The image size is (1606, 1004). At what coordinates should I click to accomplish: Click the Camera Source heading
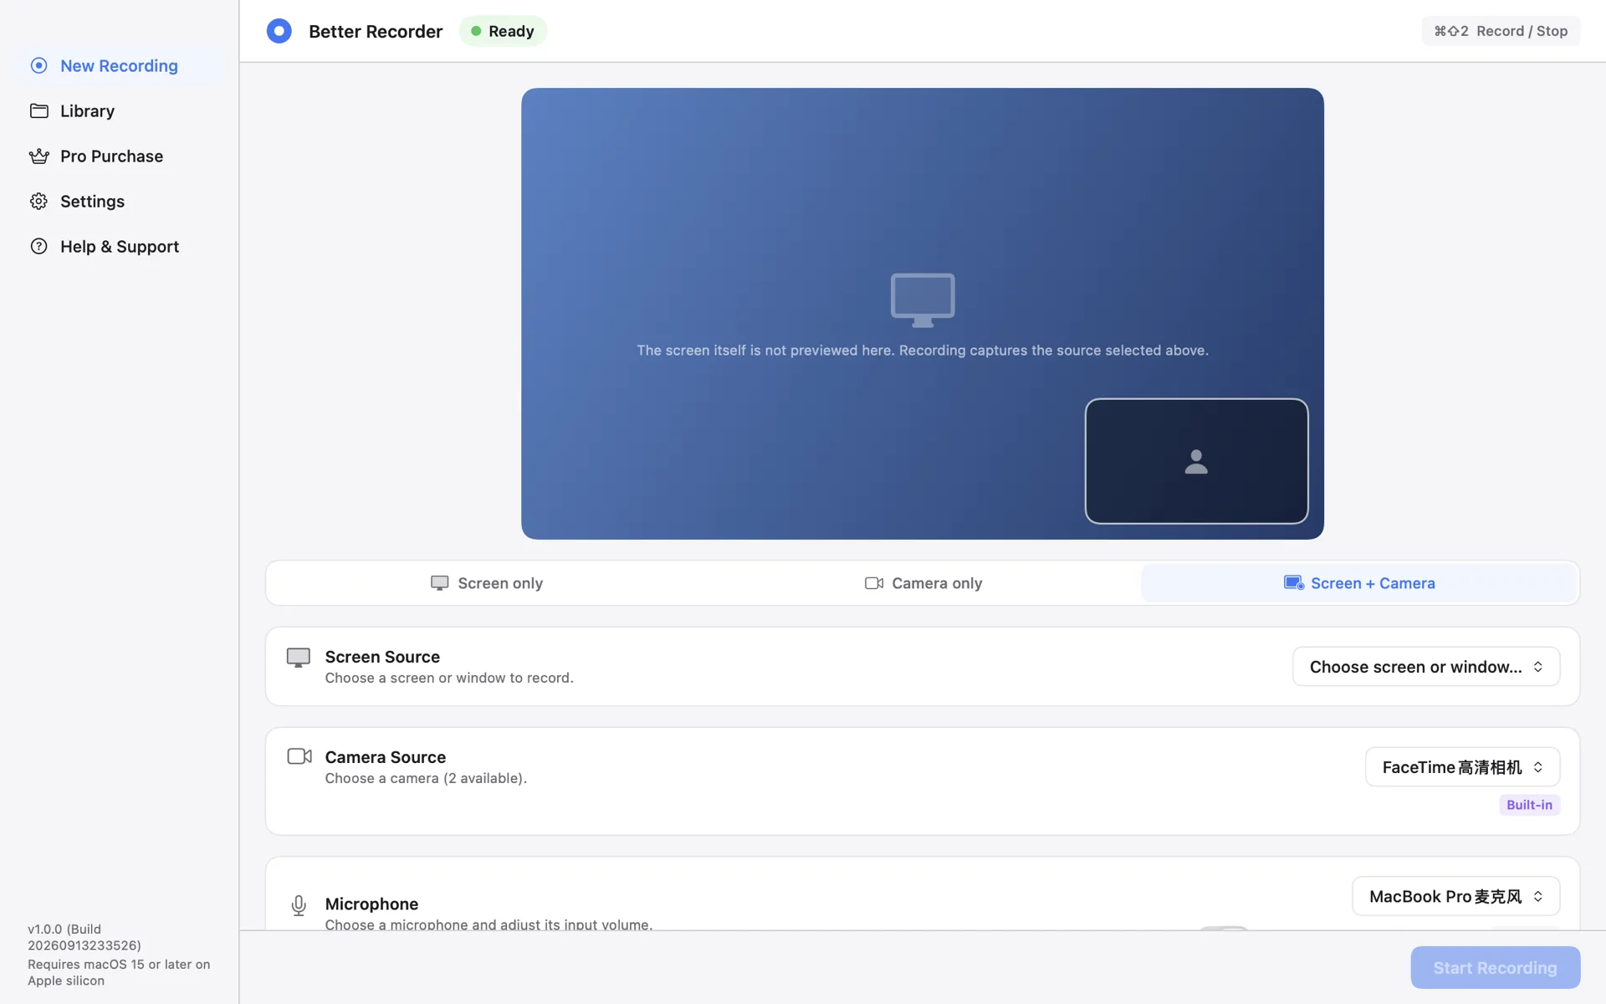tap(386, 757)
